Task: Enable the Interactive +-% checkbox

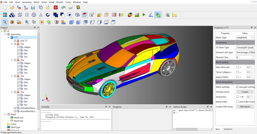Action: 237,97
